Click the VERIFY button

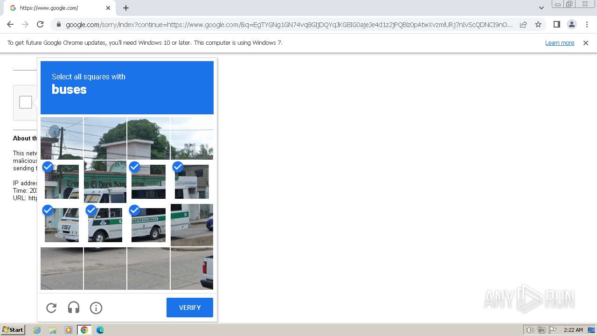(190, 308)
